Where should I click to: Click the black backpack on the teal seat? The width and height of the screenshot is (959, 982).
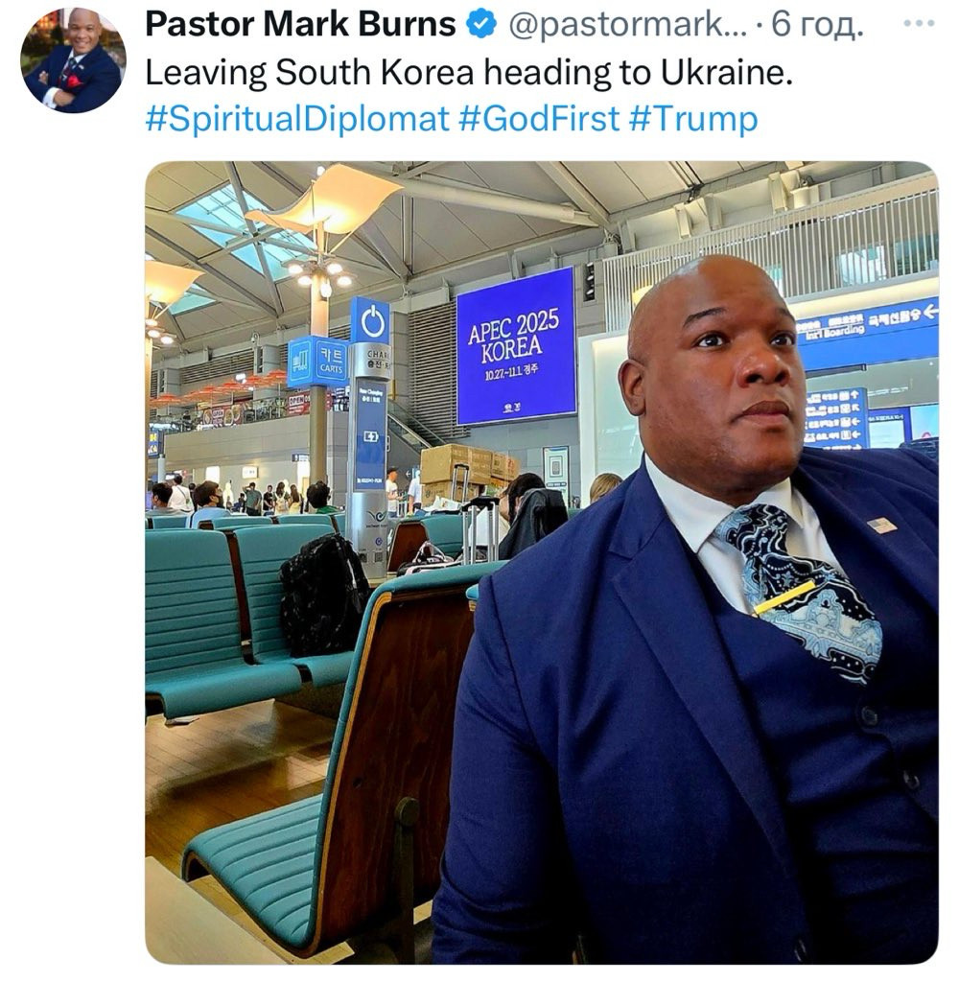point(324,595)
